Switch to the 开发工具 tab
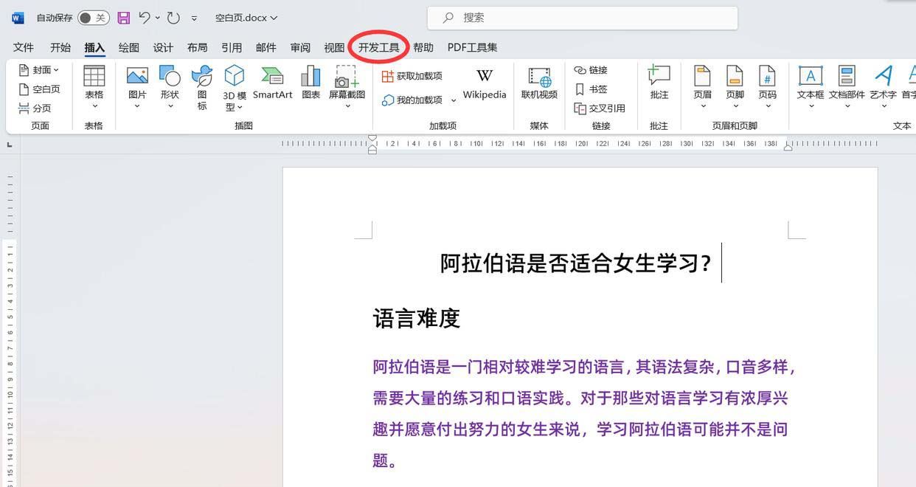This screenshot has width=916, height=487. click(x=378, y=47)
